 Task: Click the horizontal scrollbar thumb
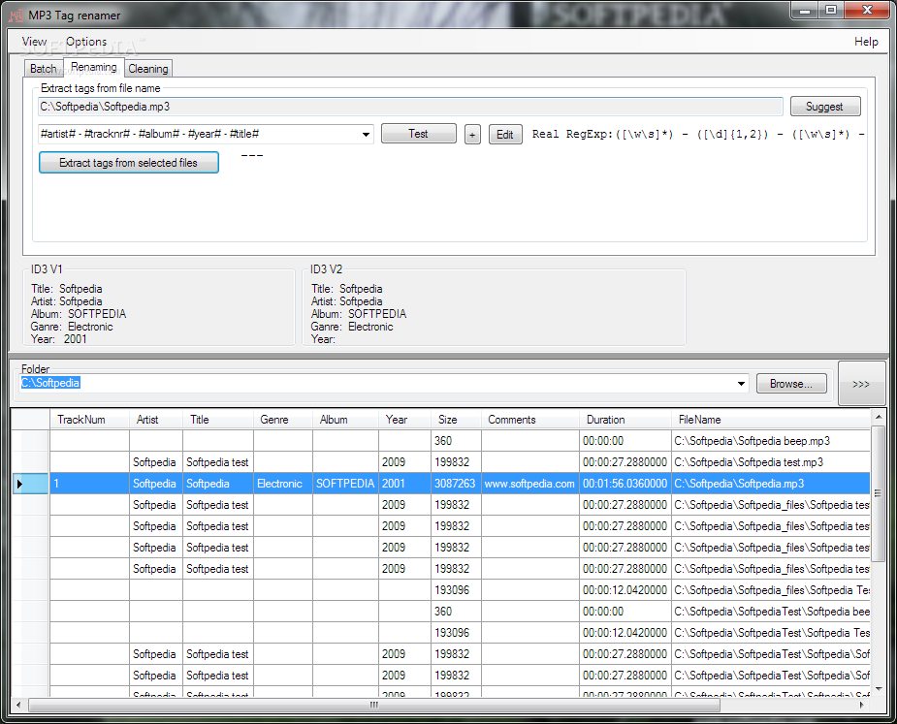pos(374,706)
